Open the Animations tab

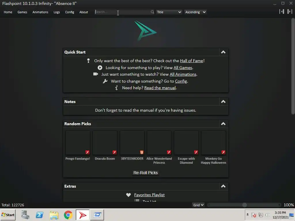[x=40, y=12]
